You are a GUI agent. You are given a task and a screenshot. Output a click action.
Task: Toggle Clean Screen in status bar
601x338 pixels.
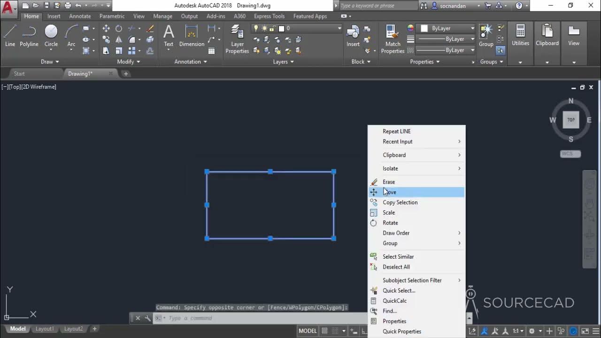tap(585, 331)
